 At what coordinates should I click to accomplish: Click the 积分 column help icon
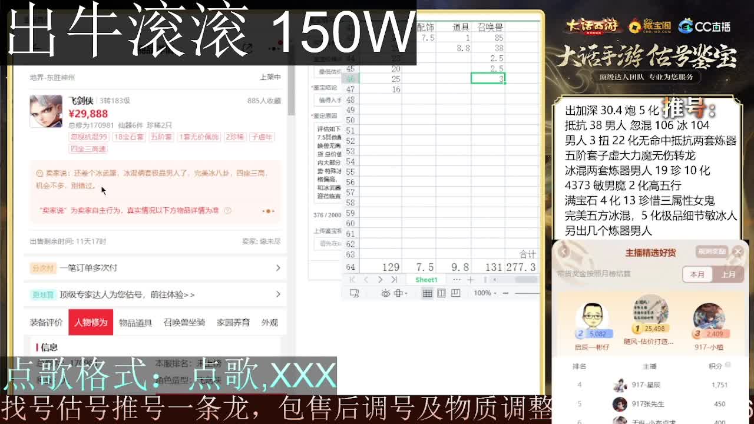pos(728,365)
